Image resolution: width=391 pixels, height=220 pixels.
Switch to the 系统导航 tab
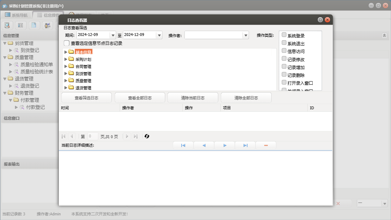tap(16, 15)
